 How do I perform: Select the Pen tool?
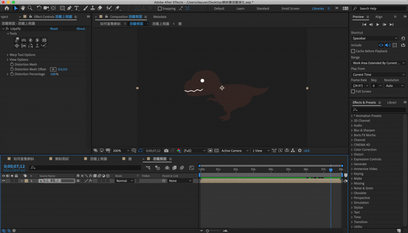coord(69,8)
